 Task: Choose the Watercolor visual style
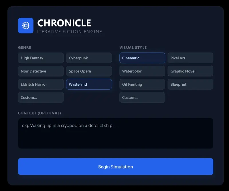pyautogui.click(x=142, y=71)
